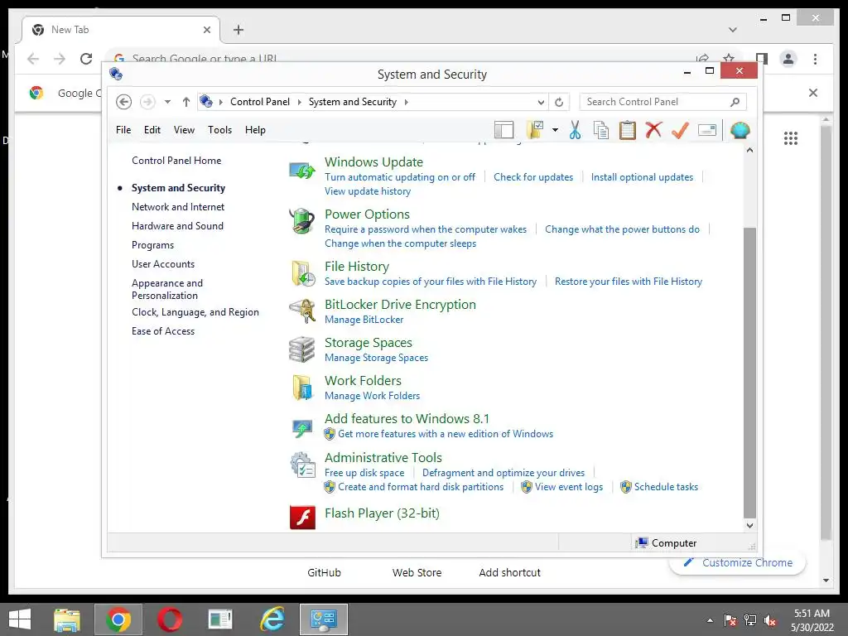848x636 pixels.
Task: Click Change when the computer sleeps
Action: pyautogui.click(x=400, y=243)
